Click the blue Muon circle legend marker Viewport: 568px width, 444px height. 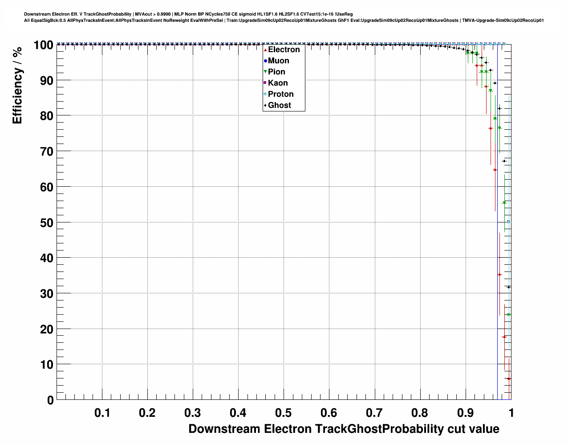265,61
